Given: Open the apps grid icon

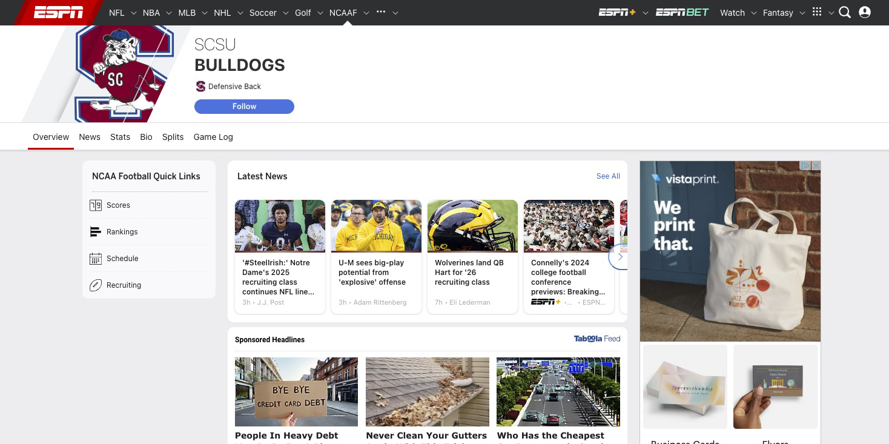Looking at the screenshot, I should click(x=817, y=12).
